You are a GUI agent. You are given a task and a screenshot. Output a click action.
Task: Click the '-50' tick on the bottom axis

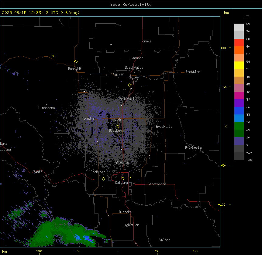[78, 251]
